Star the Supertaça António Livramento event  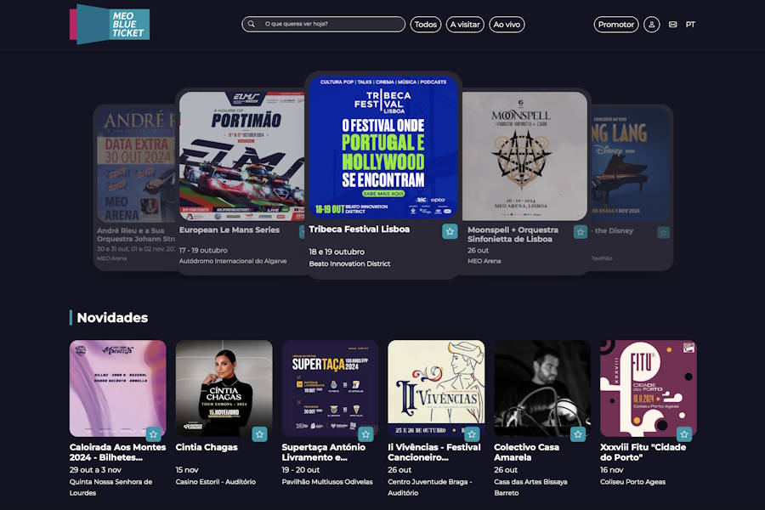pyautogui.click(x=365, y=433)
